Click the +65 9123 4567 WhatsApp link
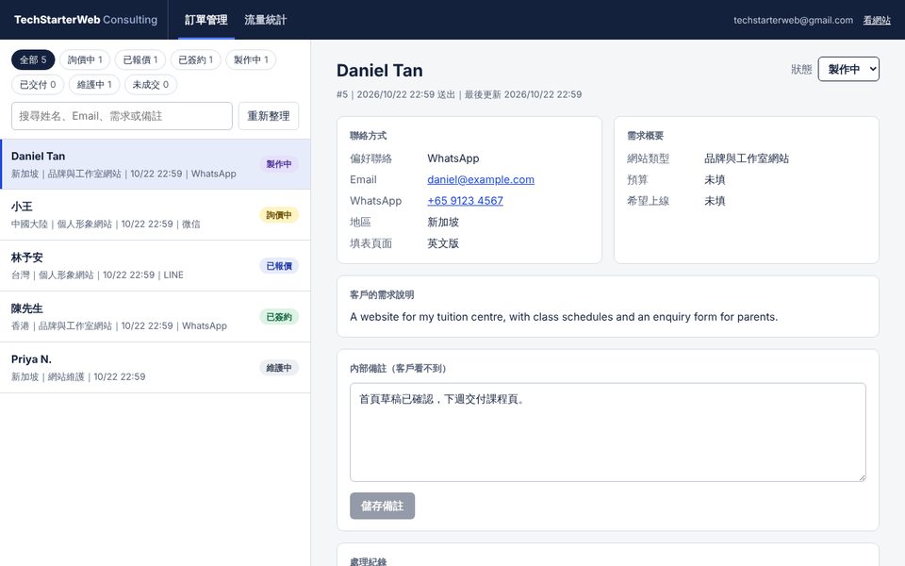Screen dimensions: 905x566 pos(465,201)
